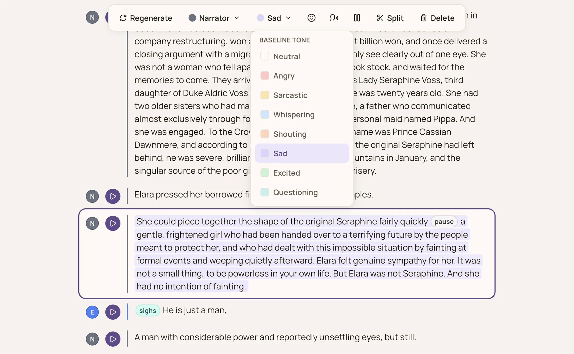
Task: Pick the highlighted Sad tone
Action: click(x=302, y=153)
